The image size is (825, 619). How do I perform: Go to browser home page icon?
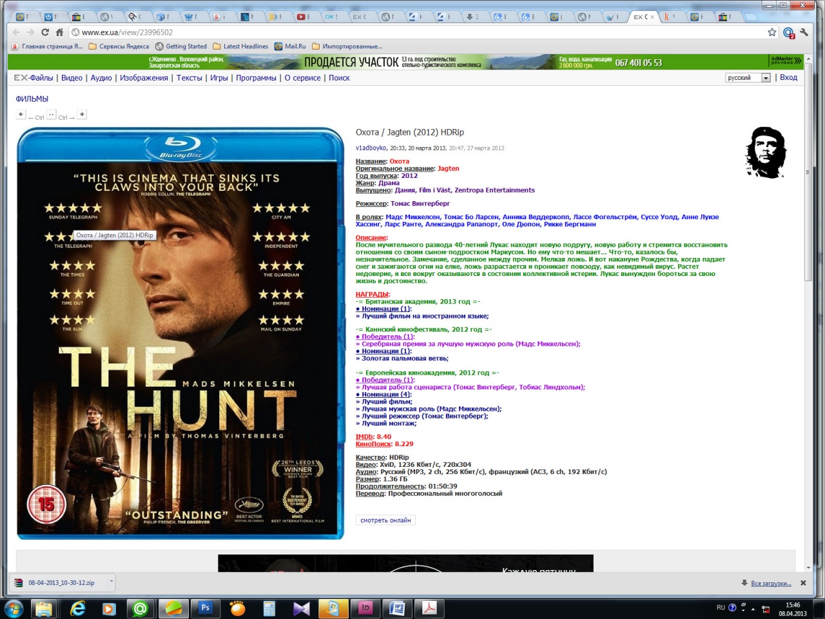point(59,32)
